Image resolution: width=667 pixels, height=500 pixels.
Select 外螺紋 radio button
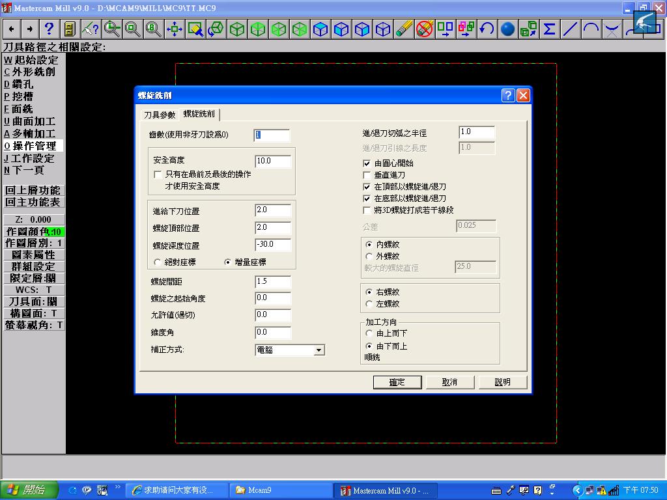pyautogui.click(x=369, y=257)
